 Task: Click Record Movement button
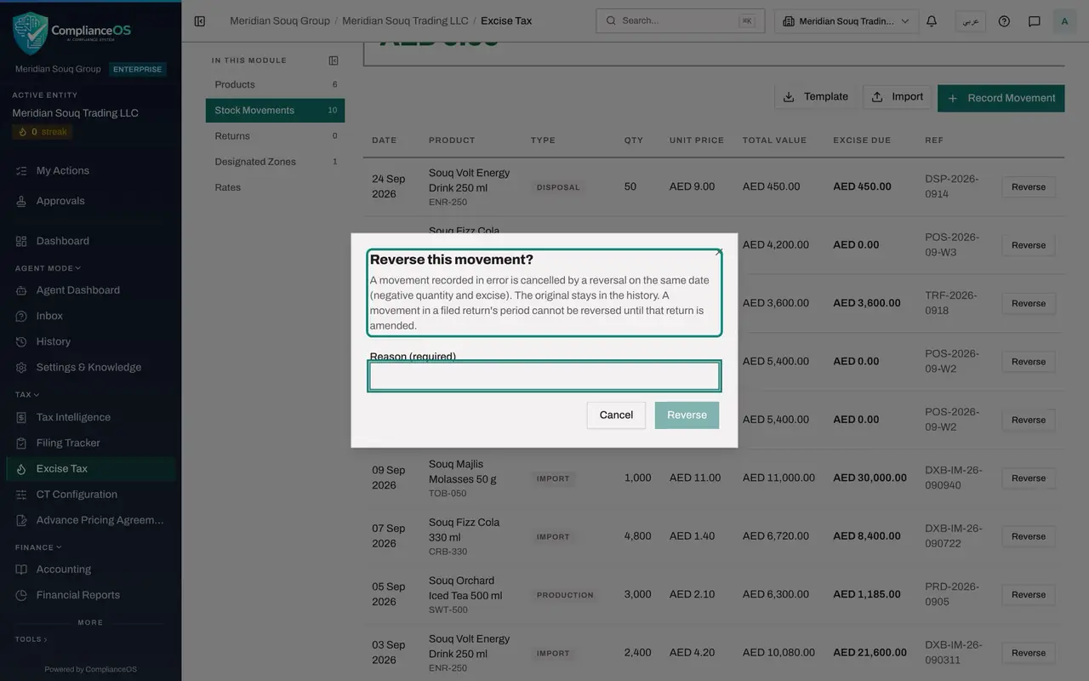coord(1001,98)
